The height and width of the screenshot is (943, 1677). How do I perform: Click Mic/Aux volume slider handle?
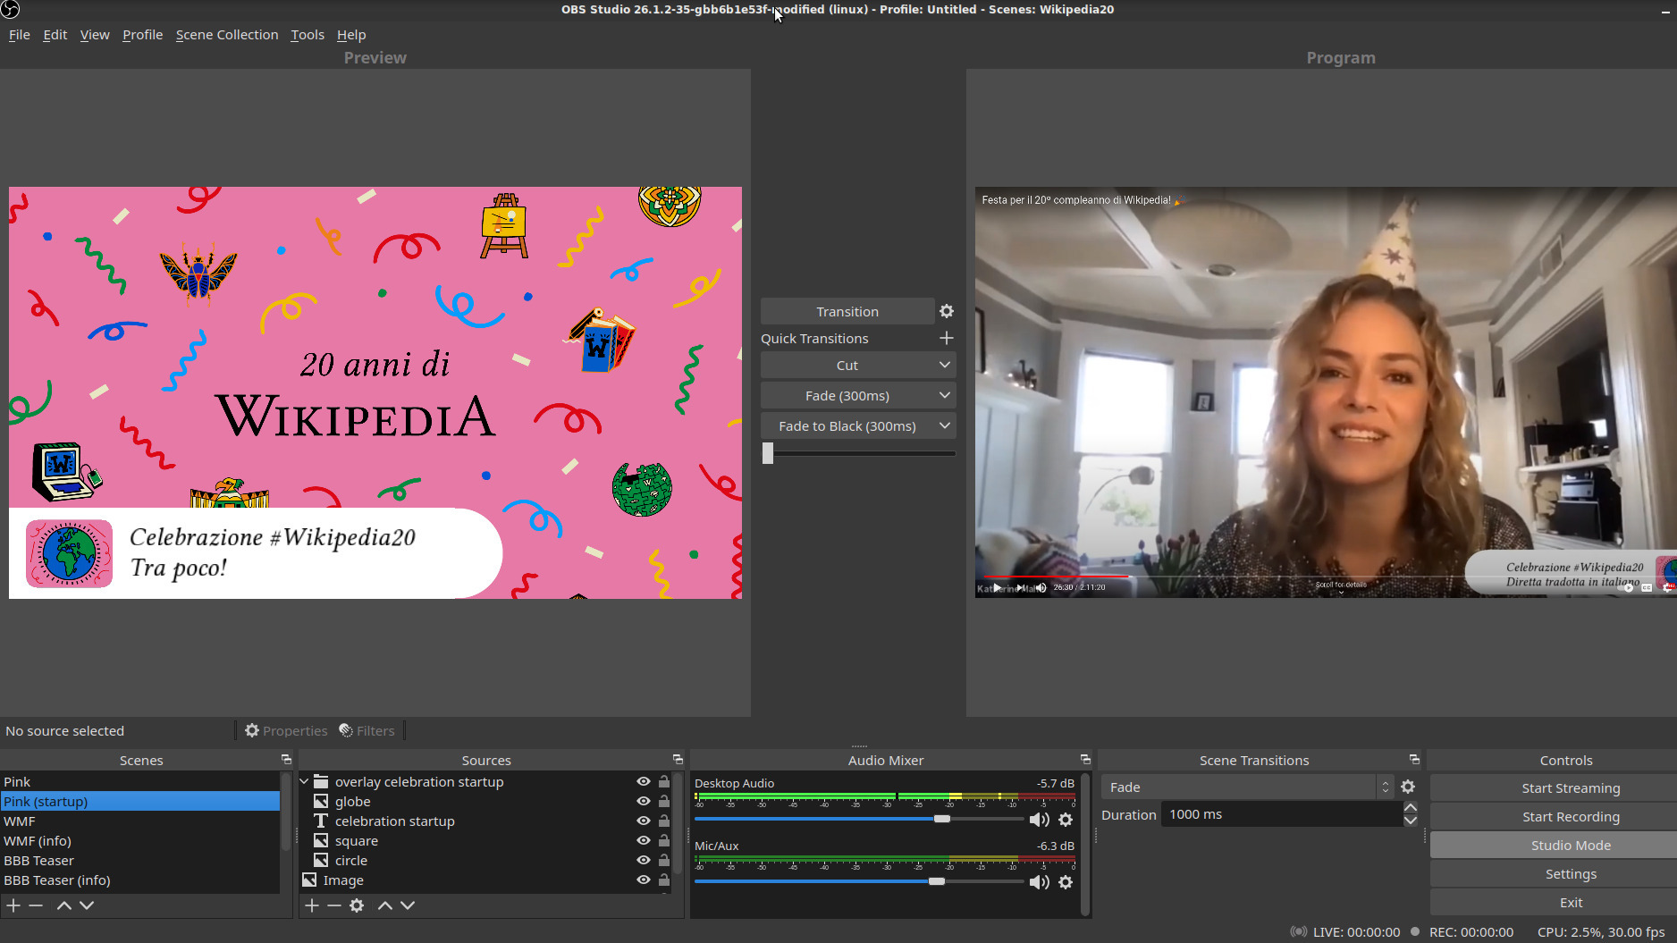point(937,881)
